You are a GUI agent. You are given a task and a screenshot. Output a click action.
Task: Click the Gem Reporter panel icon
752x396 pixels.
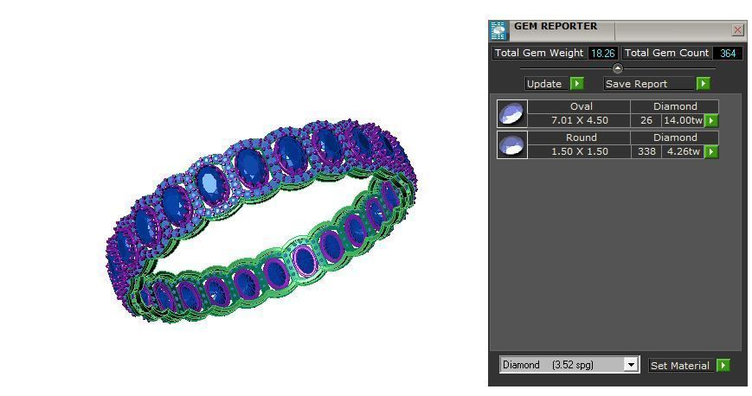coord(498,30)
